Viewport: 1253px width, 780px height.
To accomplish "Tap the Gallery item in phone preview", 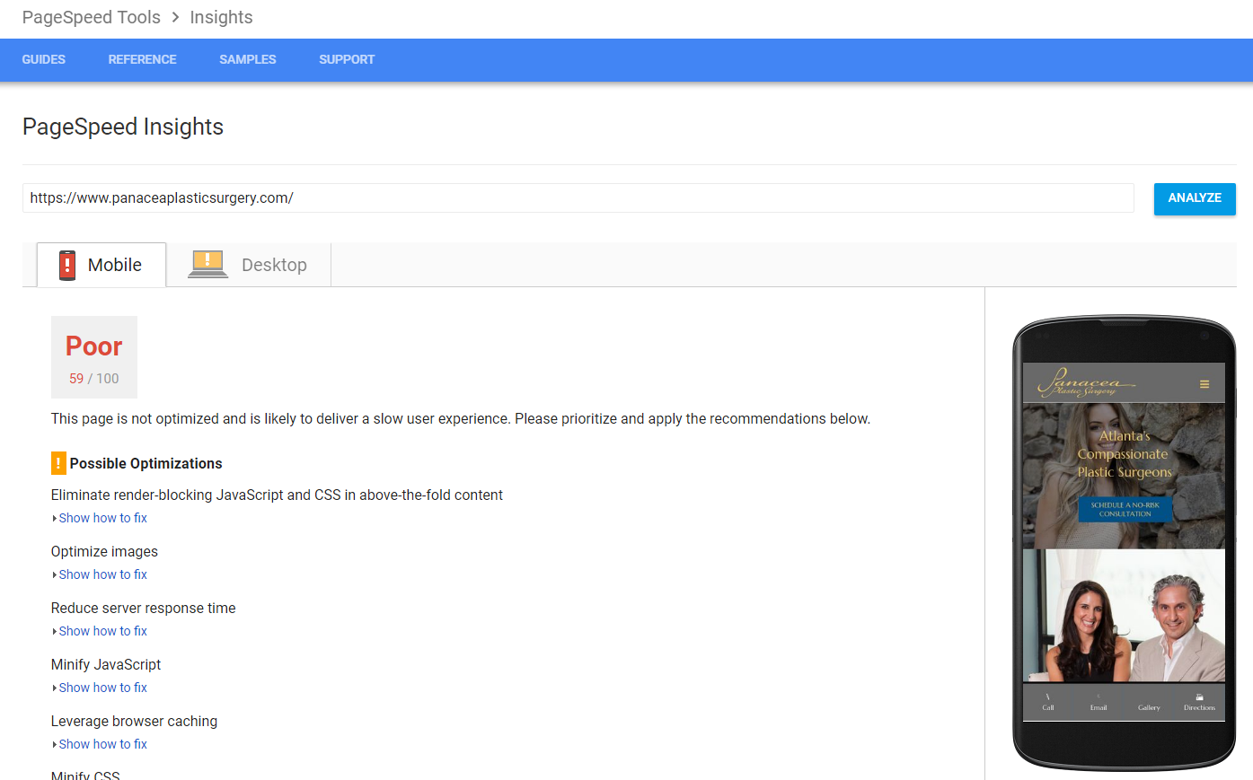I will pos(1149,706).
